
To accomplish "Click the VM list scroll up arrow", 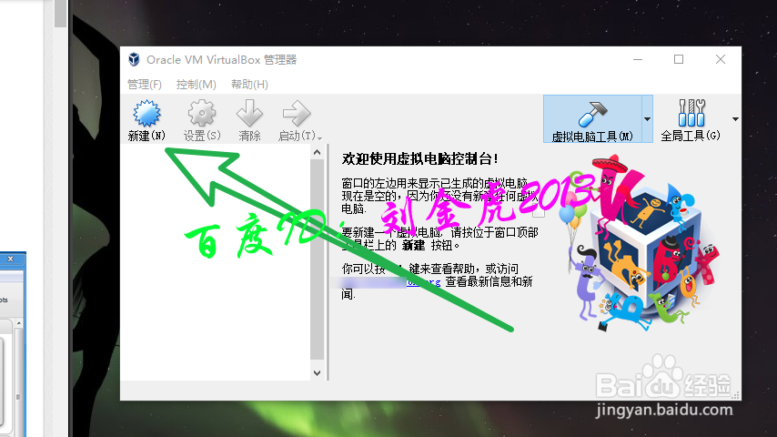I will coord(318,152).
